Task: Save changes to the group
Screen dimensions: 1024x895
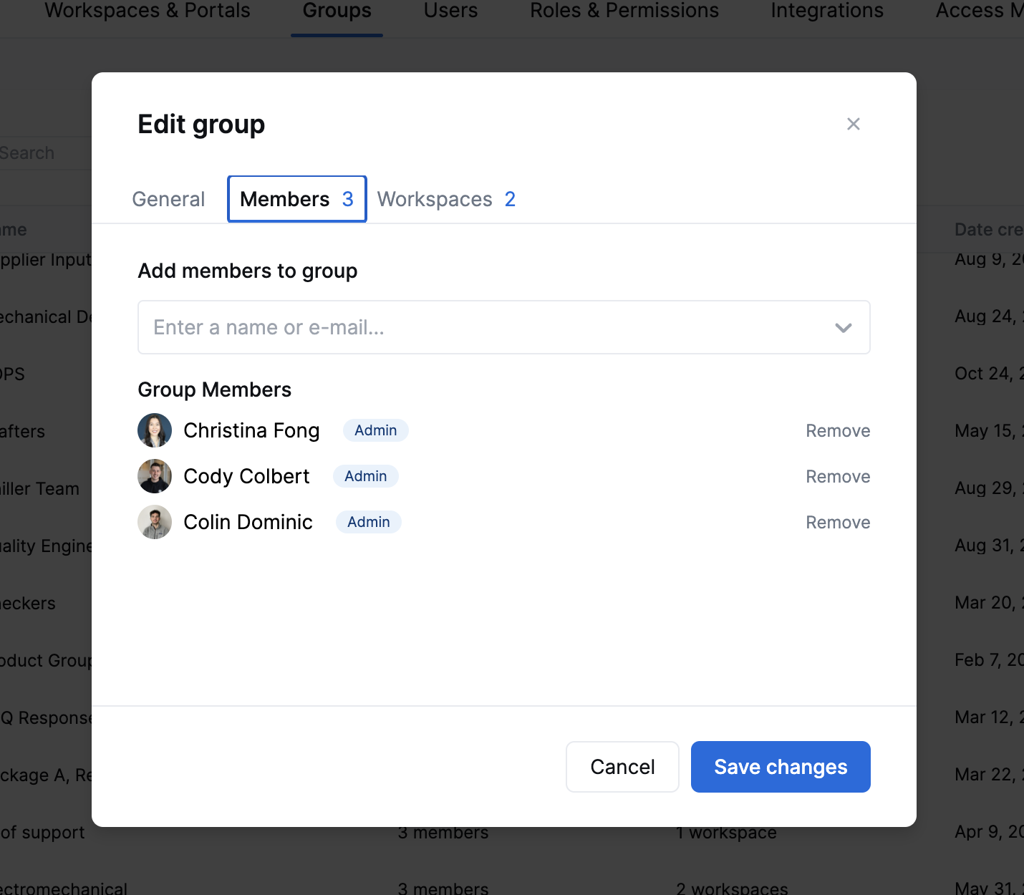Action: (781, 767)
